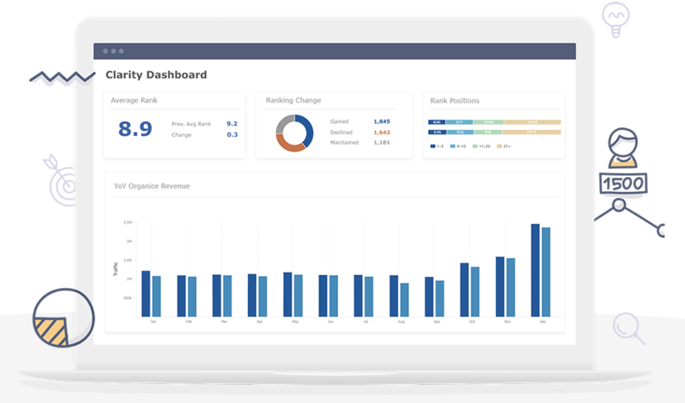Viewport: 685px width, 403px height.
Task: Click the light blue August bar
Action: [x=405, y=300]
